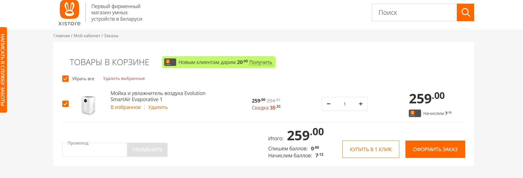Toggle the product item checkbox
The image size is (523, 178).
[65, 104]
